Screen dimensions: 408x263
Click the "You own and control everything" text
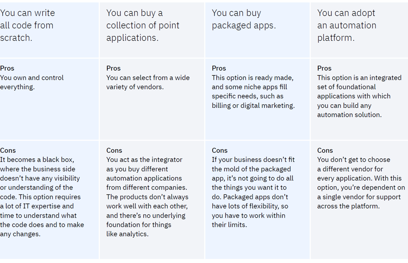pos(32,82)
